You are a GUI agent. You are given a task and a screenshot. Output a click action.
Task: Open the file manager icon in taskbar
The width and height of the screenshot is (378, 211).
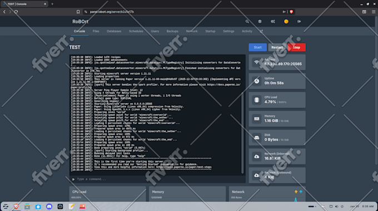[27, 207]
